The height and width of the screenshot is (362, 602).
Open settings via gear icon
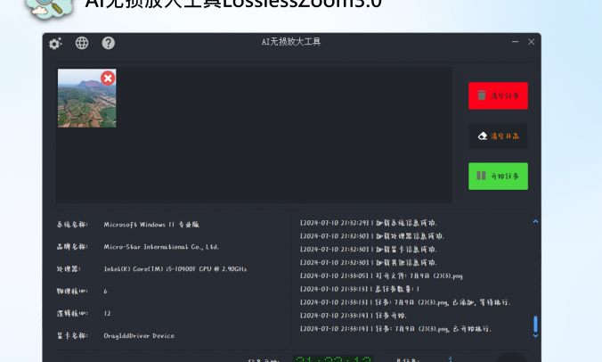(x=55, y=43)
